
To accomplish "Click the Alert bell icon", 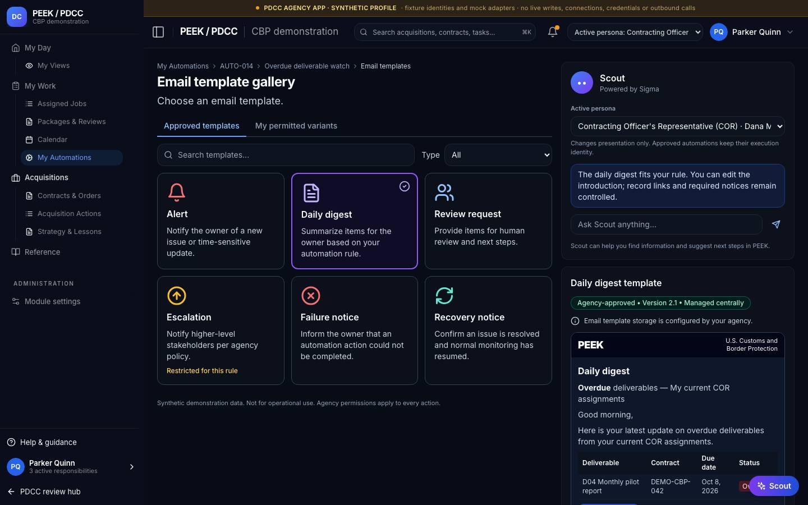I will click(177, 192).
